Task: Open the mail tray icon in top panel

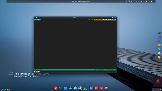Action: pos(129,1)
